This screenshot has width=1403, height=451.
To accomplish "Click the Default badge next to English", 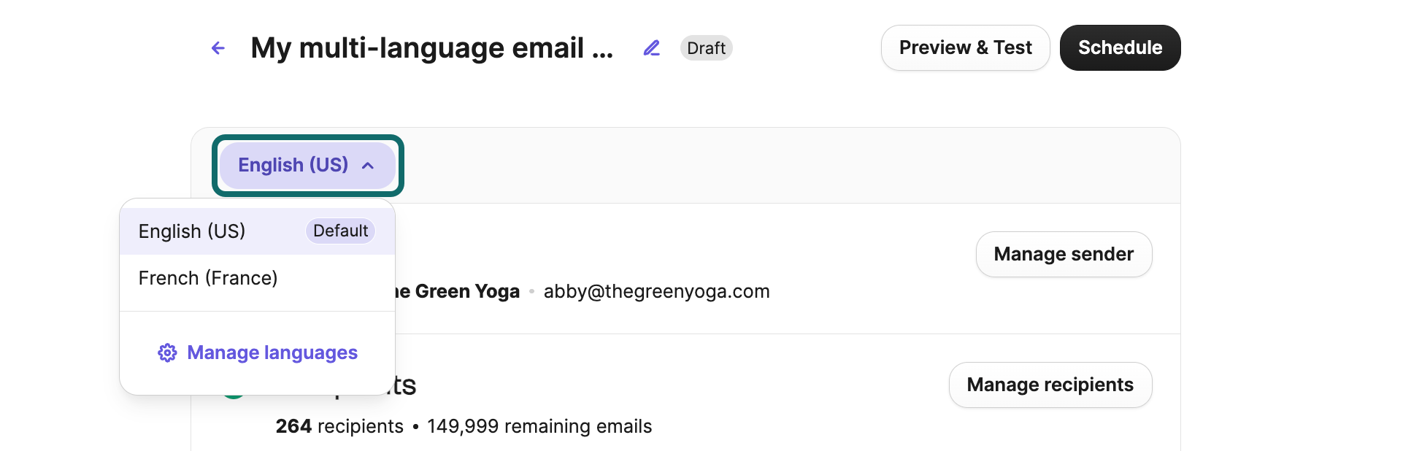I will tap(340, 231).
